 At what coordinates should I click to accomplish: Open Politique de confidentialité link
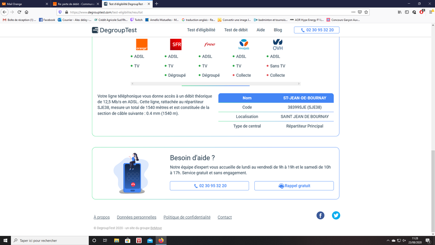tap(187, 217)
